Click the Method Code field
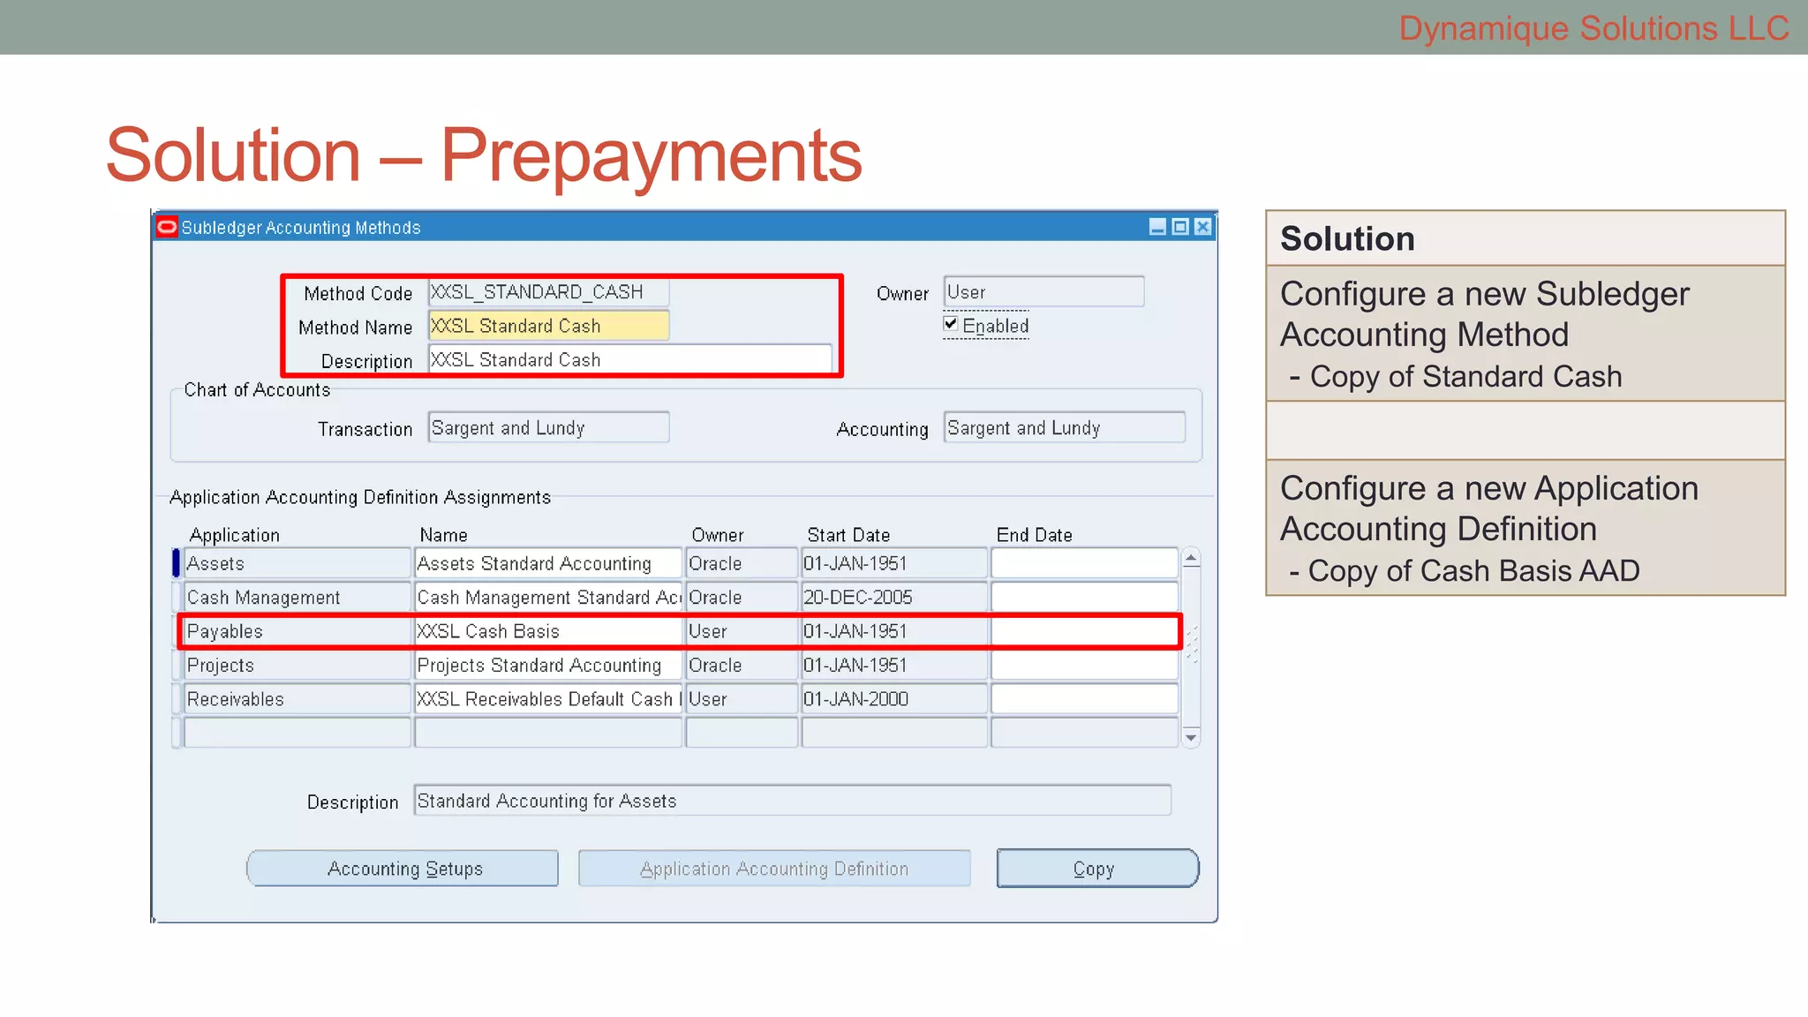 [548, 292]
